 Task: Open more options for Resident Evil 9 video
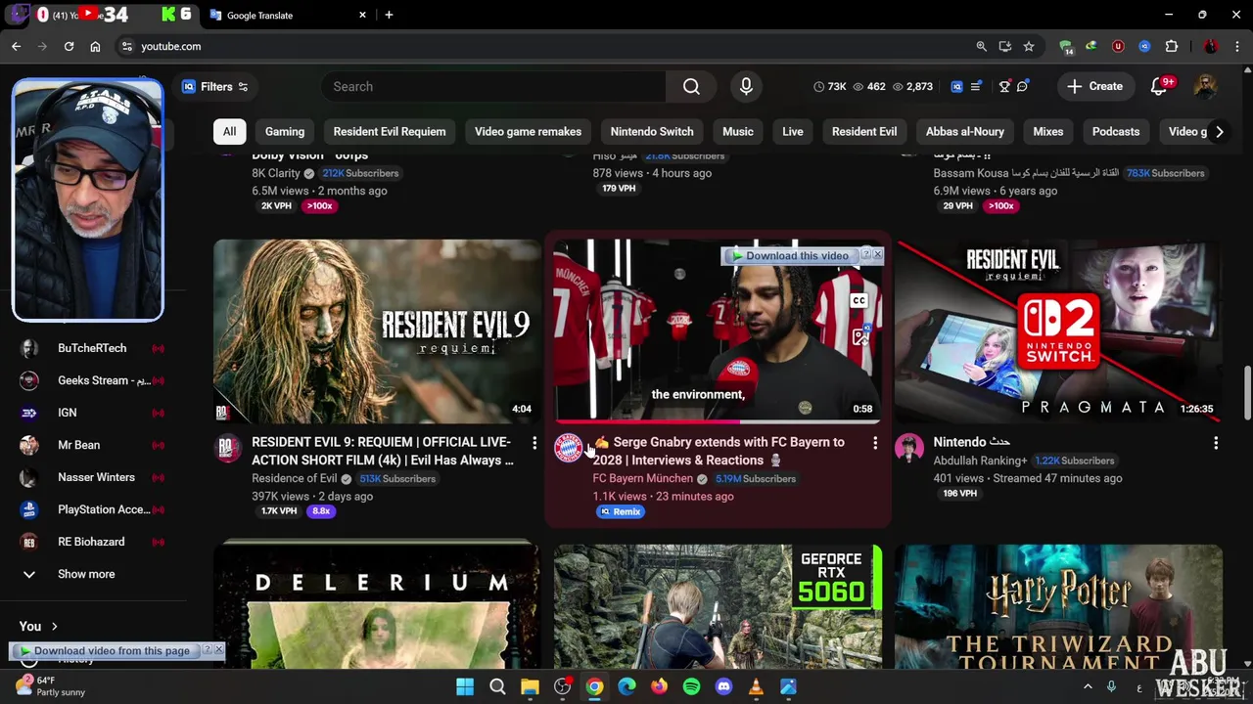534,443
